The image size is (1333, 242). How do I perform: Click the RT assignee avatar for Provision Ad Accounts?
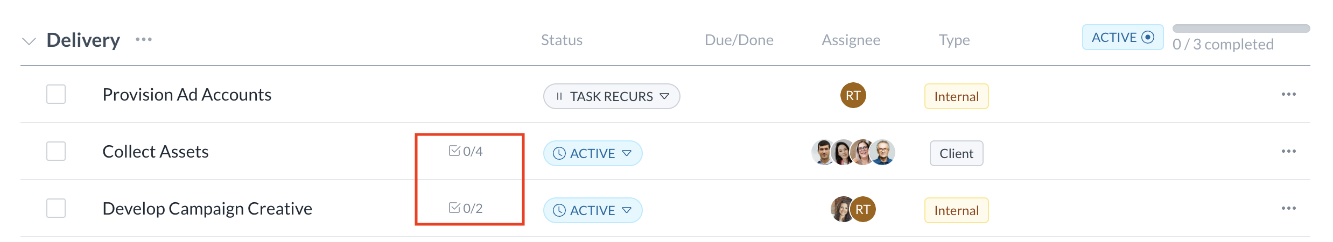(853, 95)
